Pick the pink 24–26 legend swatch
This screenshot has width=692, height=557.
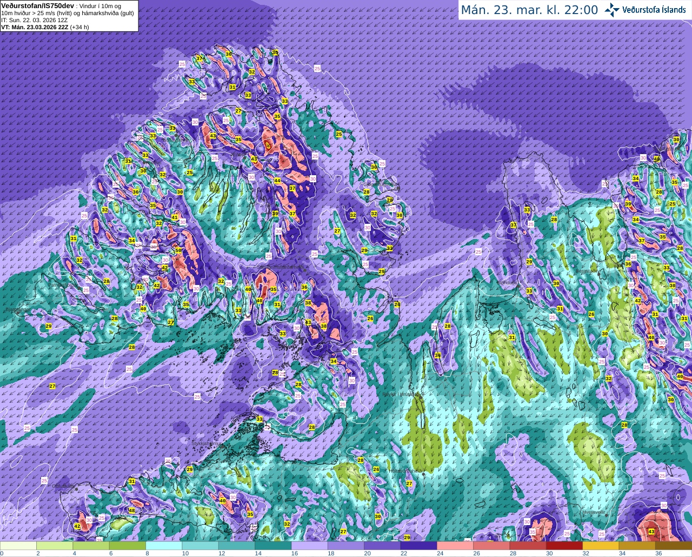(x=454, y=546)
